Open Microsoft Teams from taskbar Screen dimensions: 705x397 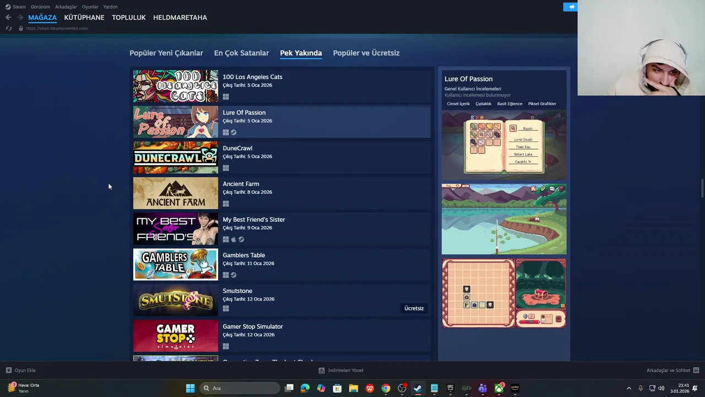pyautogui.click(x=482, y=388)
